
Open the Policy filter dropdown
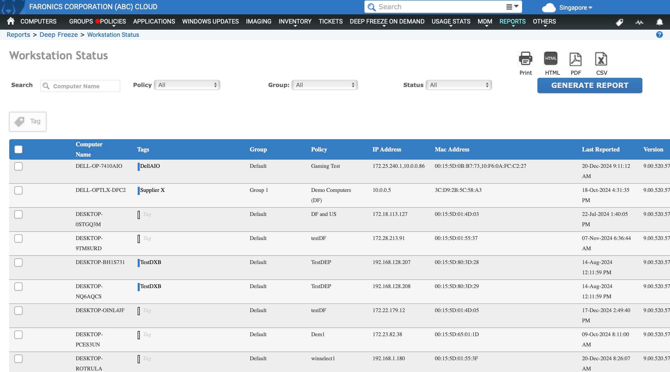coord(187,85)
